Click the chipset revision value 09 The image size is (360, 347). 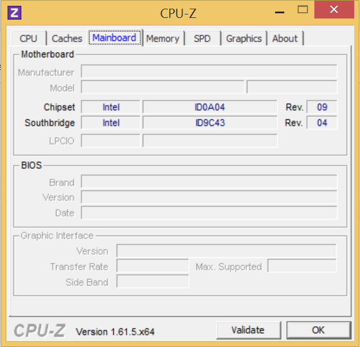(x=322, y=107)
